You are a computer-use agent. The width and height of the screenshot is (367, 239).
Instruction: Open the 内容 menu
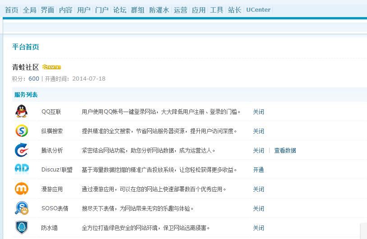(65, 10)
